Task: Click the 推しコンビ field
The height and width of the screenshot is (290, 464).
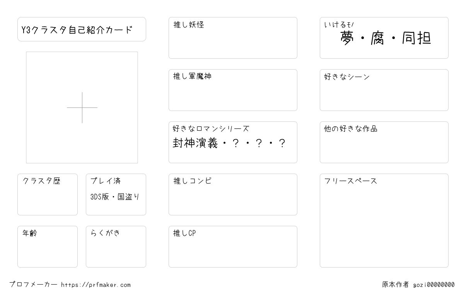Action: [233, 194]
